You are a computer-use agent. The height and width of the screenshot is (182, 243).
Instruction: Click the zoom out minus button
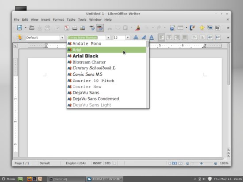(187, 163)
